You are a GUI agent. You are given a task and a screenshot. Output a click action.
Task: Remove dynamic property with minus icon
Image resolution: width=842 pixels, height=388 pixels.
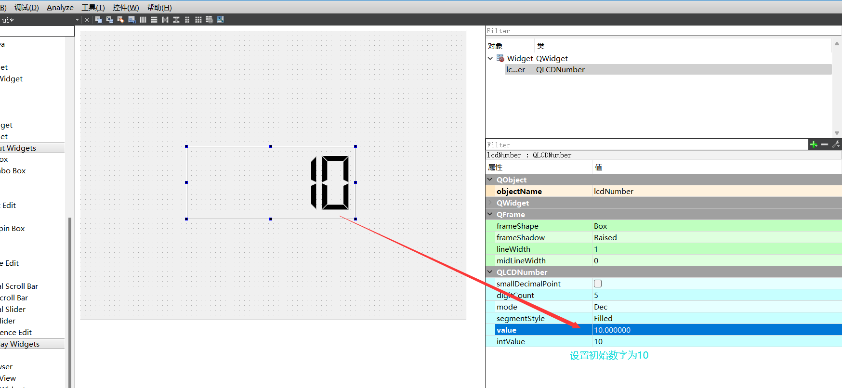tap(825, 144)
